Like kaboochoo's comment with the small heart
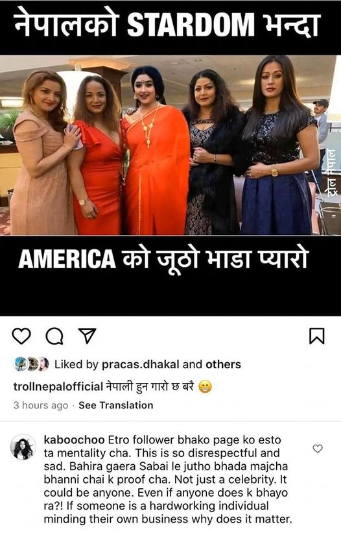This screenshot has height=533, width=341. coord(318,449)
